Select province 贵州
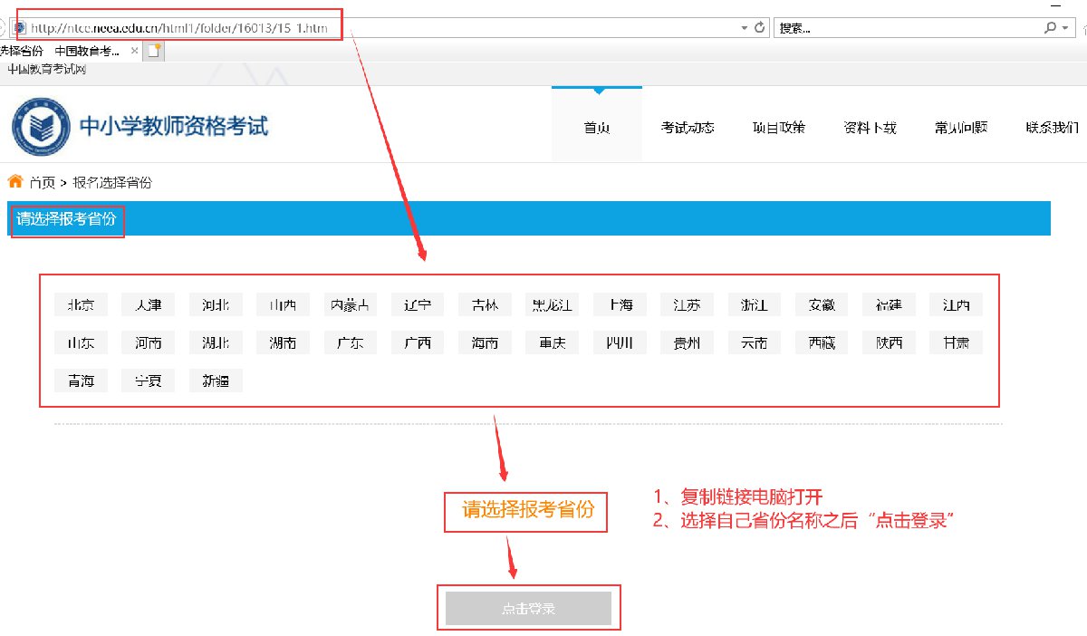This screenshot has width=1087, height=636. [x=688, y=342]
